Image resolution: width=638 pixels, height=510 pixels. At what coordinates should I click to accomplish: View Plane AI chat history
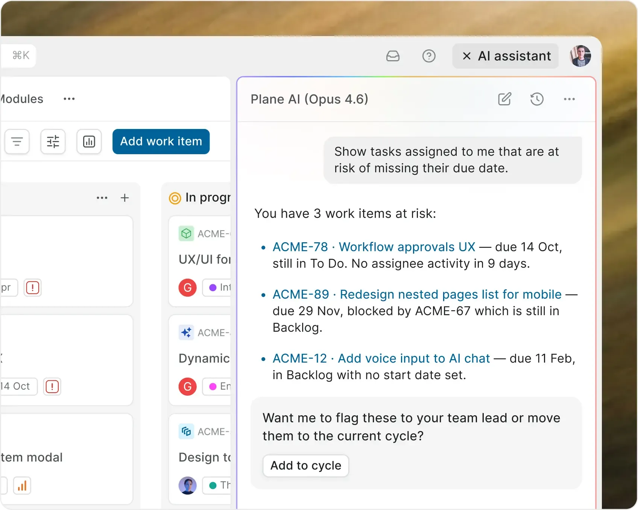coord(537,99)
